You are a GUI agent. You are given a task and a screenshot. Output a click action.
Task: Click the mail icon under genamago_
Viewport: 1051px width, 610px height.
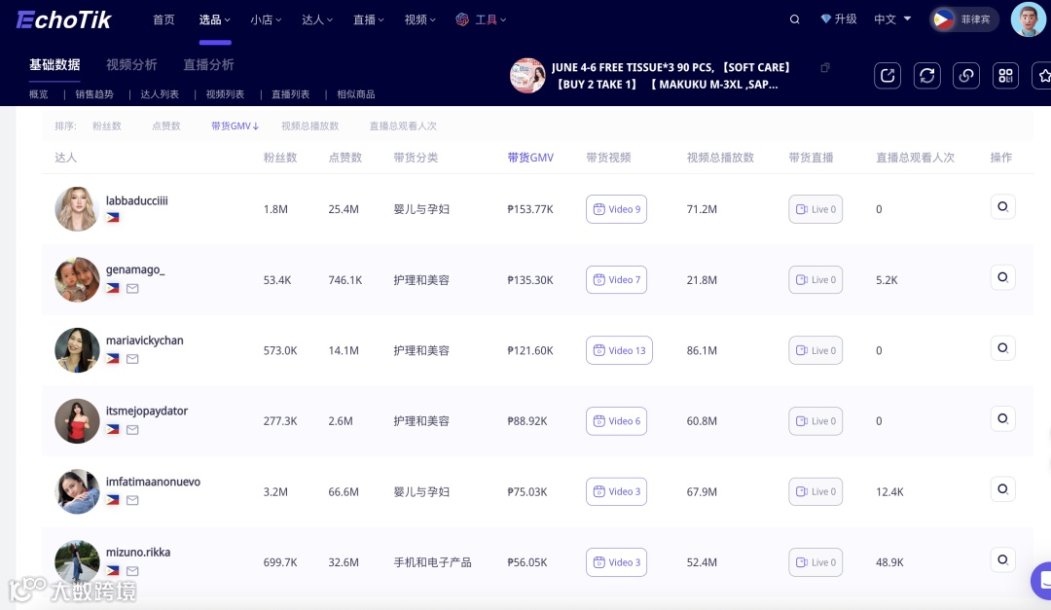tap(132, 288)
